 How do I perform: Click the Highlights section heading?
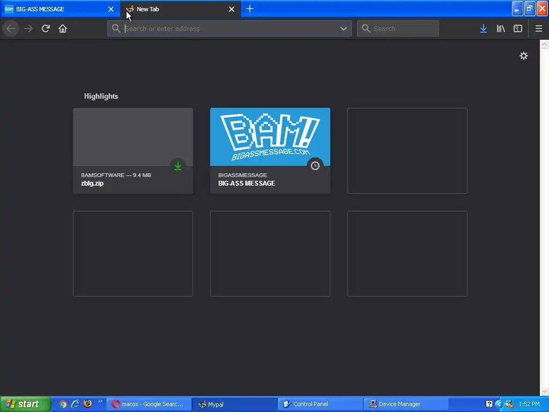click(x=101, y=96)
